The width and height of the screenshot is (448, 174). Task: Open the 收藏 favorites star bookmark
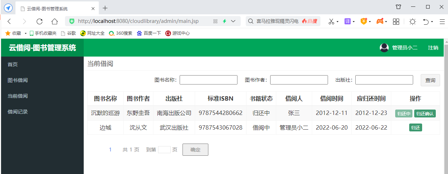[13, 33]
